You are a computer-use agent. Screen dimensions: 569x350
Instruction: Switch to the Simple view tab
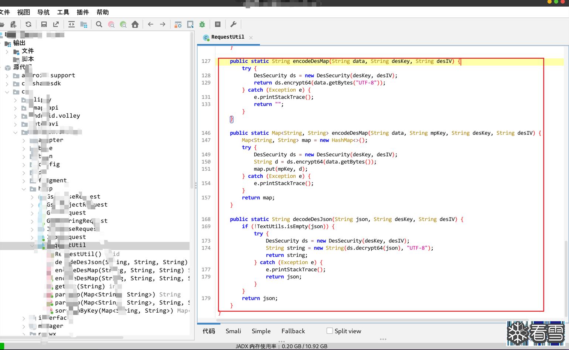261,331
